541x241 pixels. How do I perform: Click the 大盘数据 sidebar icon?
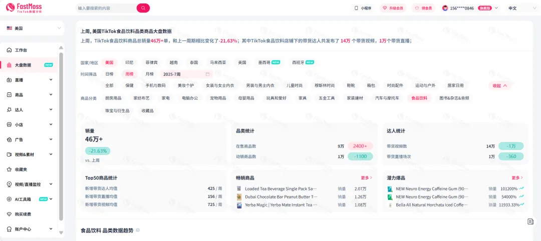pyautogui.click(x=10, y=65)
